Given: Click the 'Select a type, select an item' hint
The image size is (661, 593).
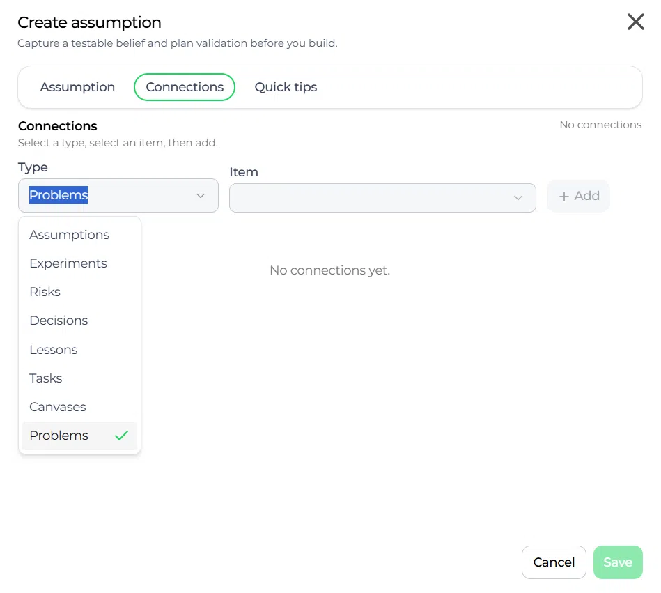Looking at the screenshot, I should (x=118, y=143).
